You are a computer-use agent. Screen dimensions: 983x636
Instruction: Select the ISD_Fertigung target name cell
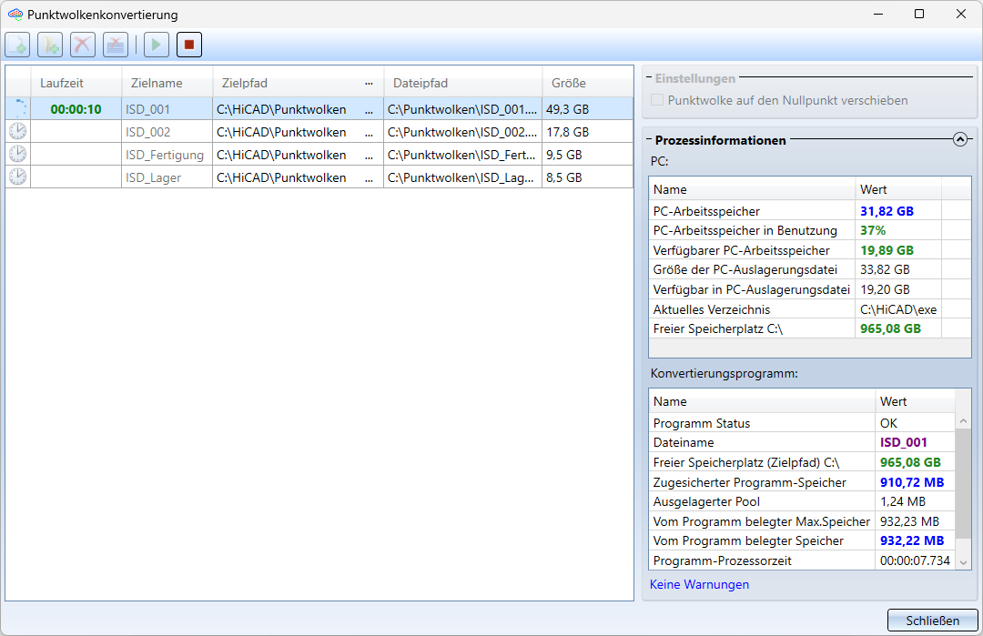pos(165,155)
